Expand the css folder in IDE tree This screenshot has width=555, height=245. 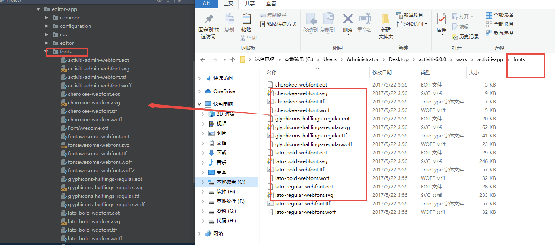click(x=46, y=35)
